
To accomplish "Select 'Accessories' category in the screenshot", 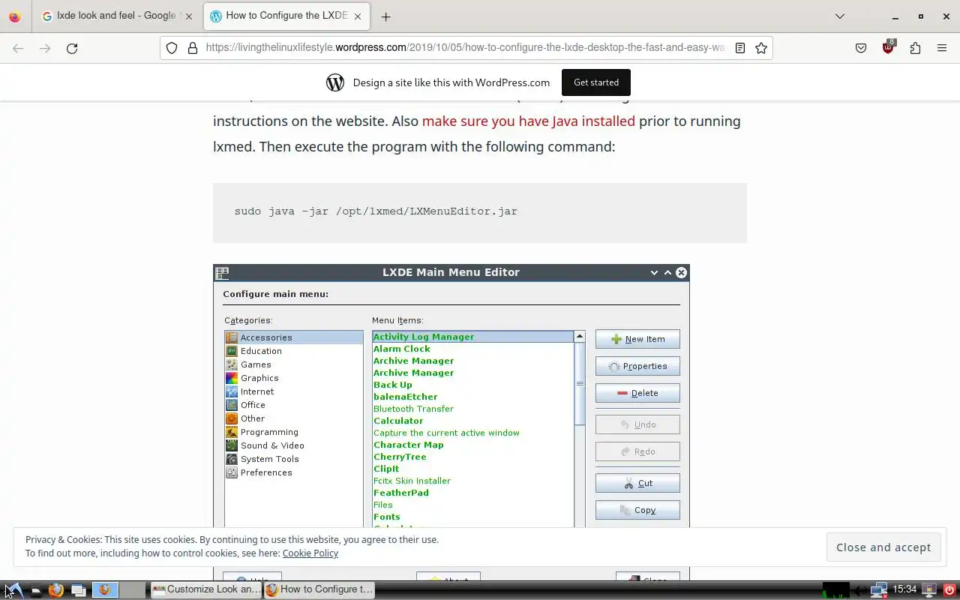I will pyautogui.click(x=294, y=337).
